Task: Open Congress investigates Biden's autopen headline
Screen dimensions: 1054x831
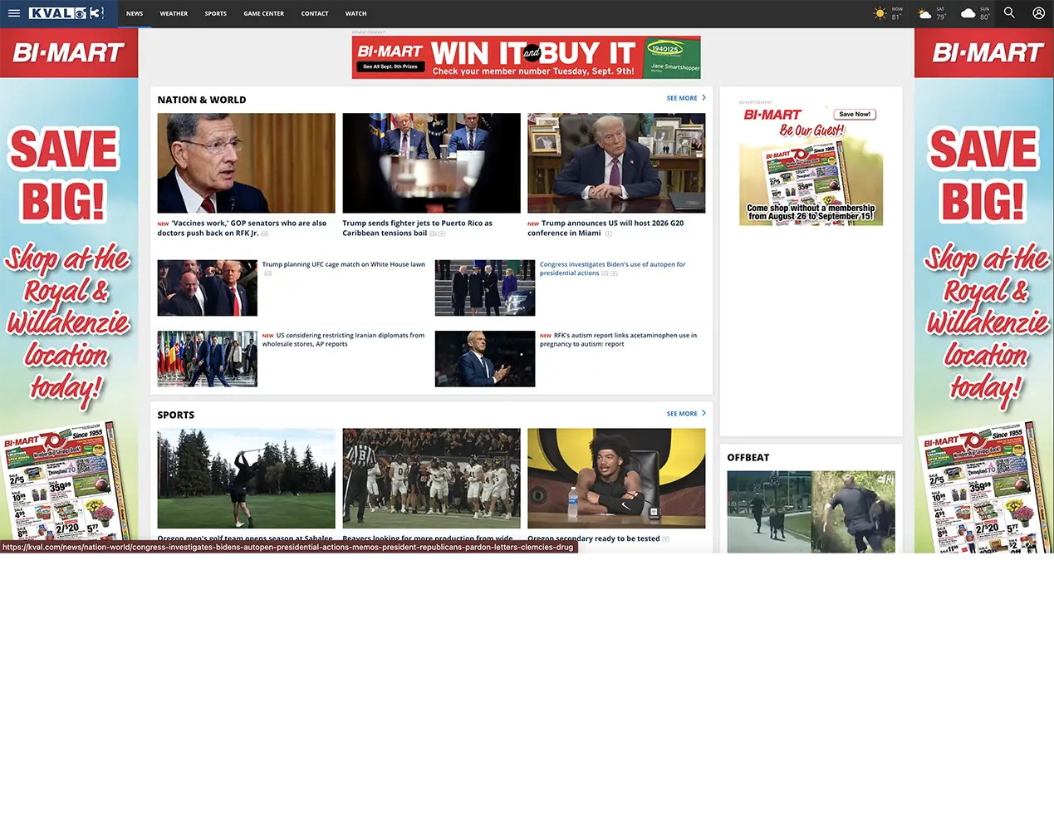Action: coord(613,268)
